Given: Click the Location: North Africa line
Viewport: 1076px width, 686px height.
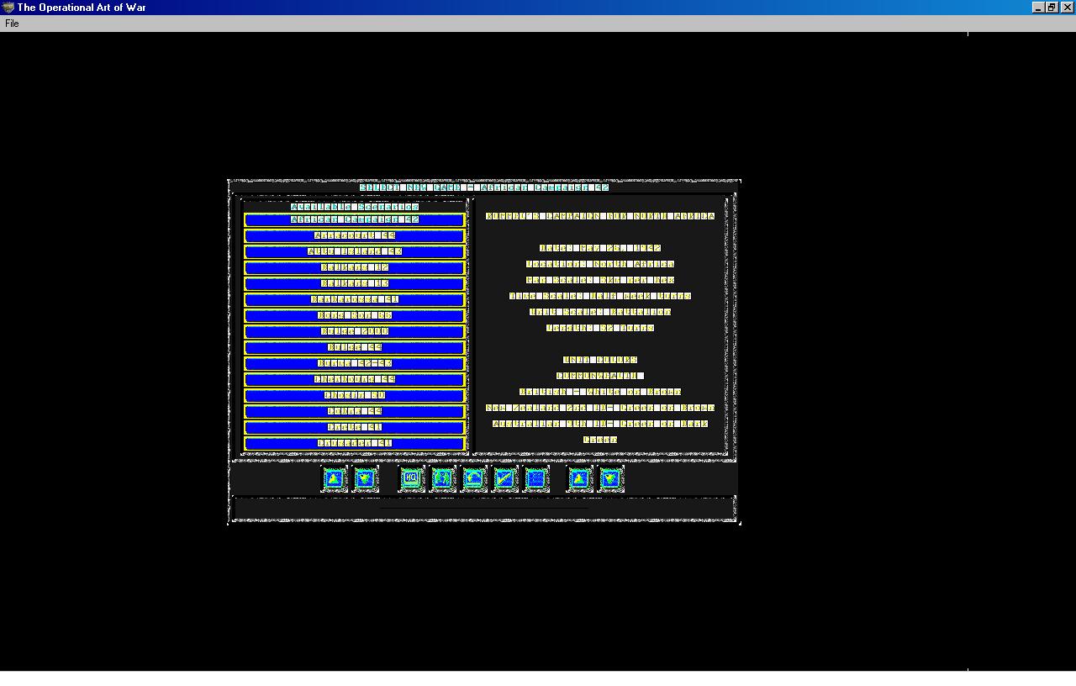Looking at the screenshot, I should [600, 264].
